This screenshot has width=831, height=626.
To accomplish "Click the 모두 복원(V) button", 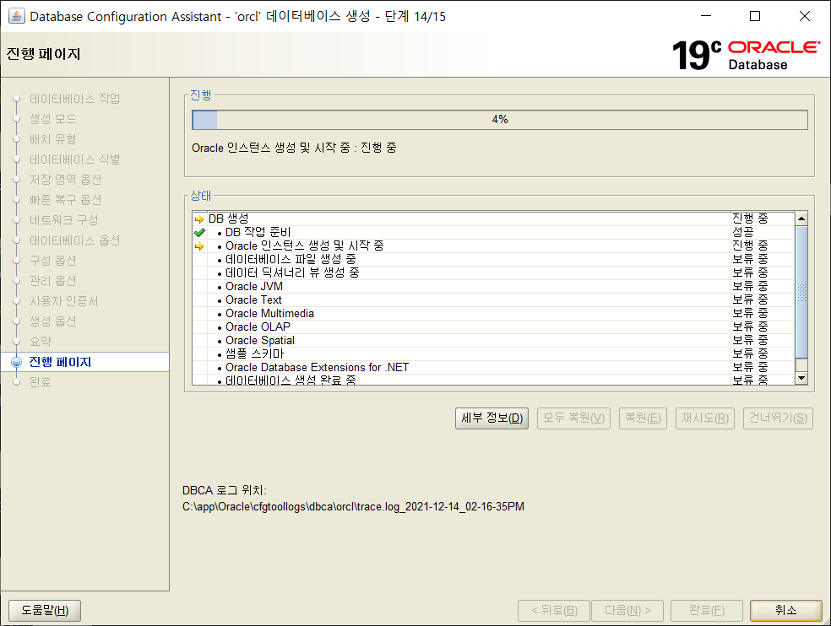I will pos(574,418).
